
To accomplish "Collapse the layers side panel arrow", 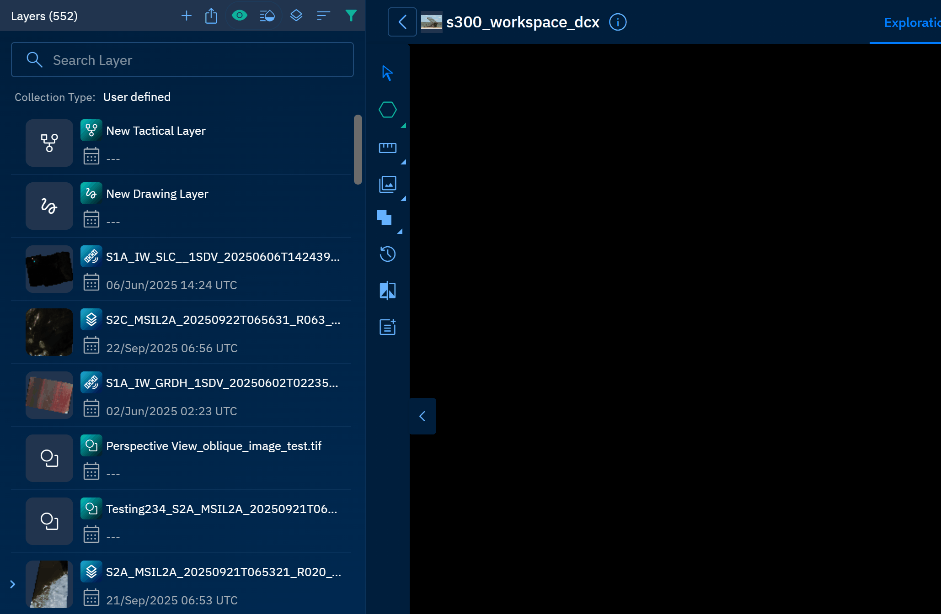I will [x=422, y=416].
